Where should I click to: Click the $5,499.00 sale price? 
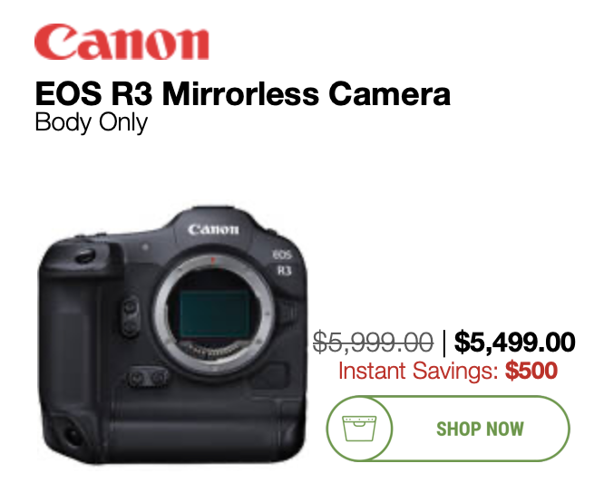pos(514,342)
